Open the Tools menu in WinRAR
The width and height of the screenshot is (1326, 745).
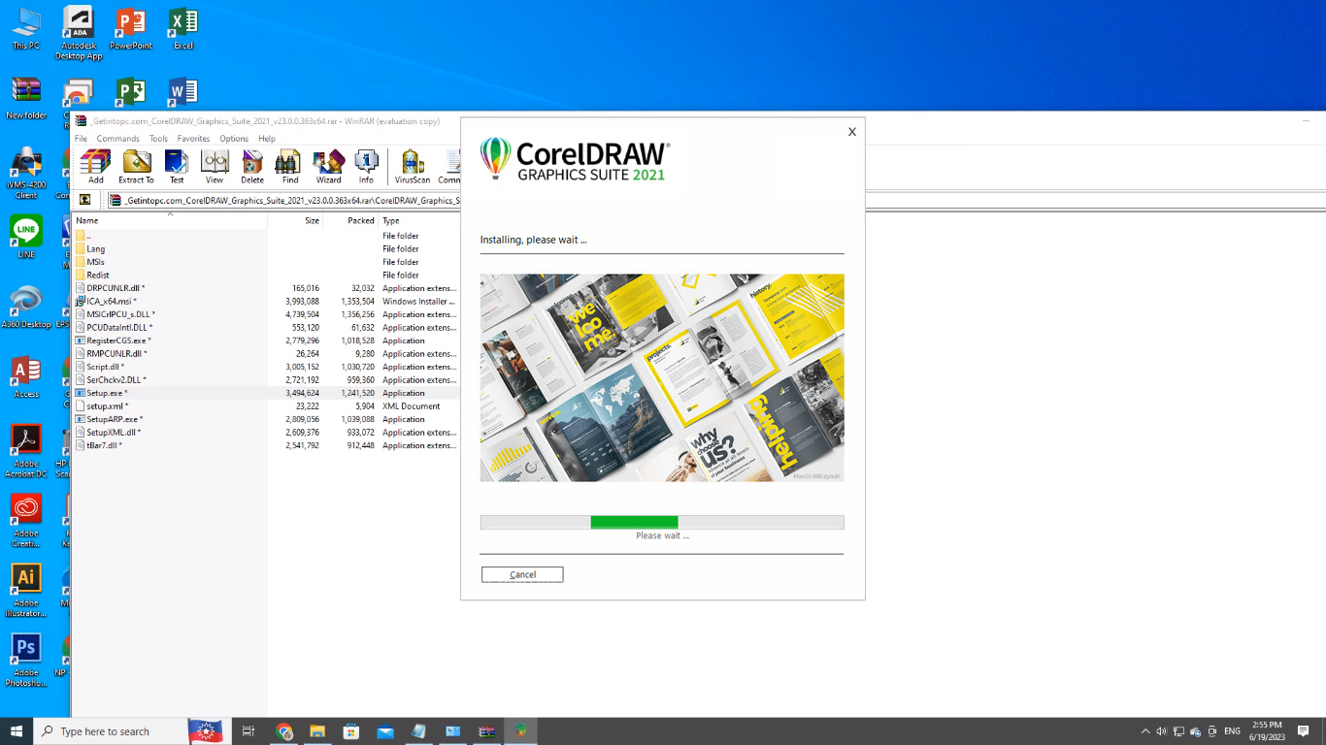point(158,139)
